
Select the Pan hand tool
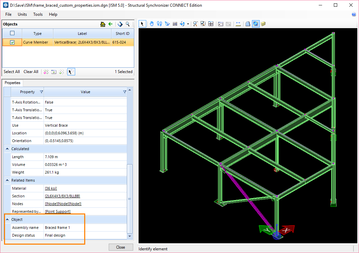[x=152, y=24]
